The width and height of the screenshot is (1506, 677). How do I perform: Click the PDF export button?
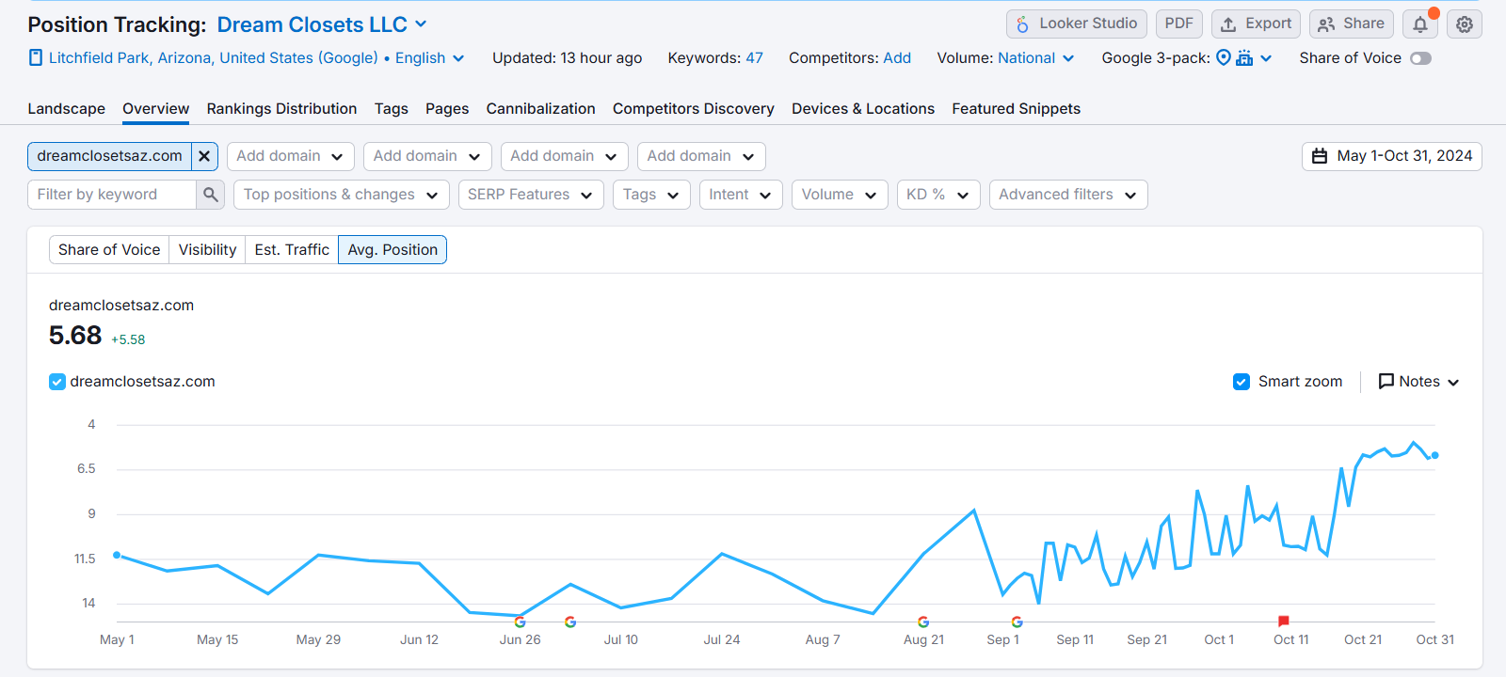coord(1178,24)
